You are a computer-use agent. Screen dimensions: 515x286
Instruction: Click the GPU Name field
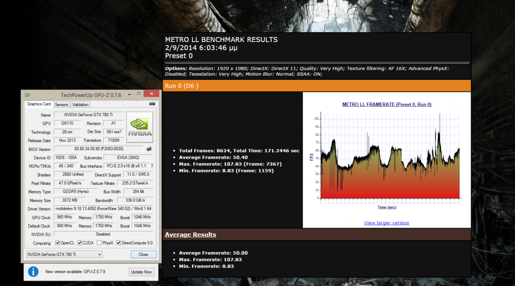coord(89,115)
